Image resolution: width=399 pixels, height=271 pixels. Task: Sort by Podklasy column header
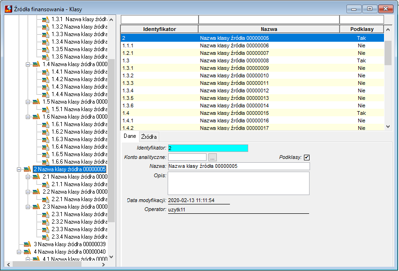coord(362,29)
